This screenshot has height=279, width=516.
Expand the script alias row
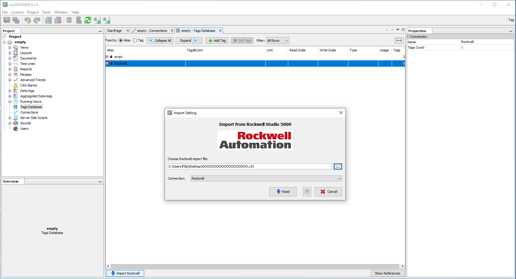coord(107,57)
